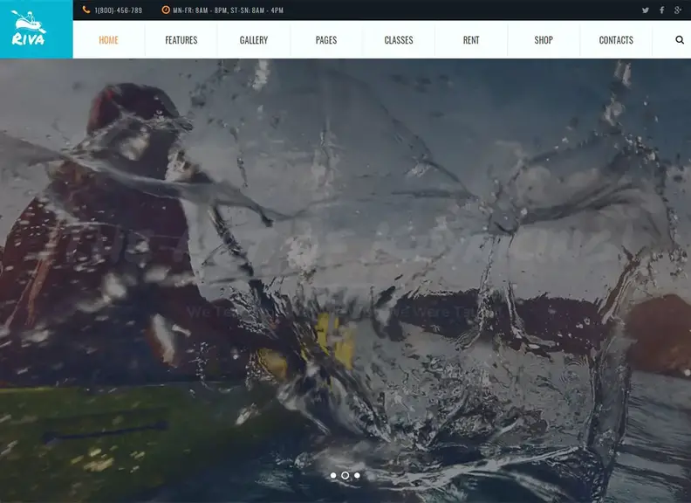
Task: Open the Twitter social icon
Action: click(x=646, y=10)
